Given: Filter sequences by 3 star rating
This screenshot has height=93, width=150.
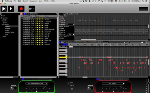Looking at the screenshot, I should 32,14.
